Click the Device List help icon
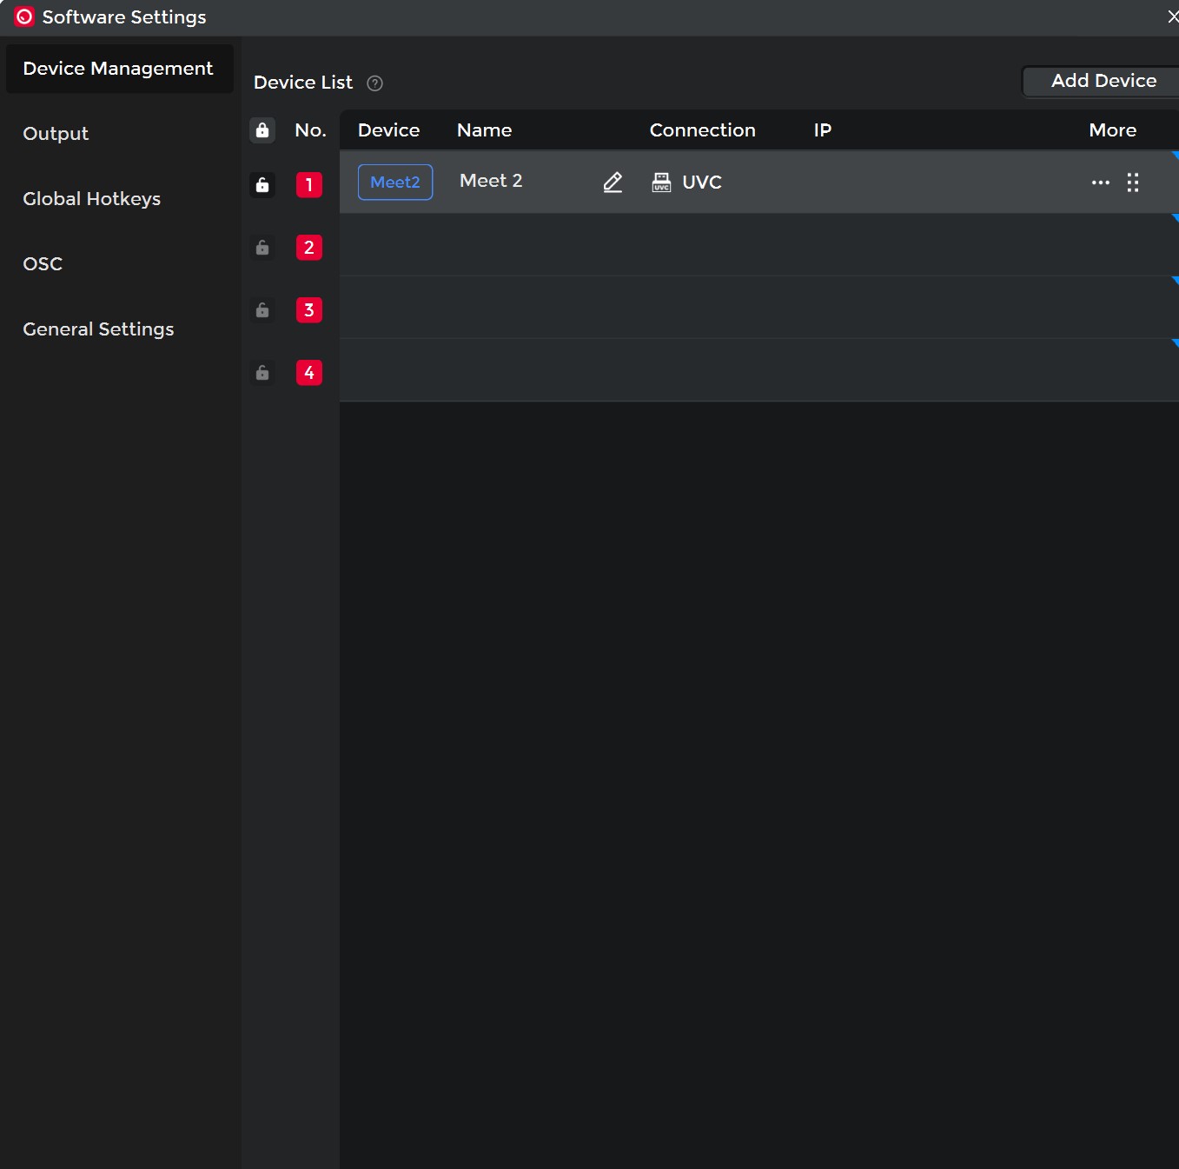 pyautogui.click(x=374, y=83)
